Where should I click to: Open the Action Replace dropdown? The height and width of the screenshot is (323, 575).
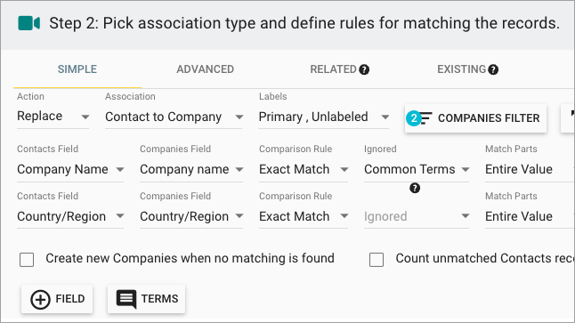click(53, 117)
